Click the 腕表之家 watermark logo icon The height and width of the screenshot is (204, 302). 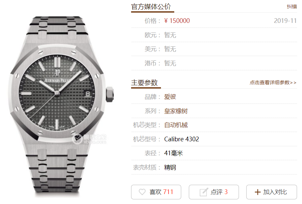(x=77, y=139)
